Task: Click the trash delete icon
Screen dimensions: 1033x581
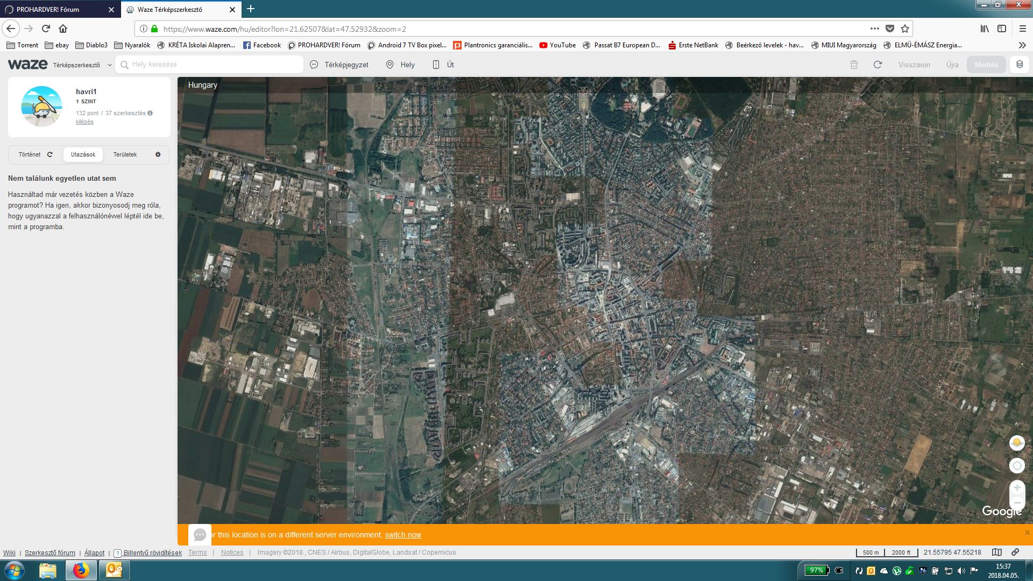Action: tap(854, 65)
